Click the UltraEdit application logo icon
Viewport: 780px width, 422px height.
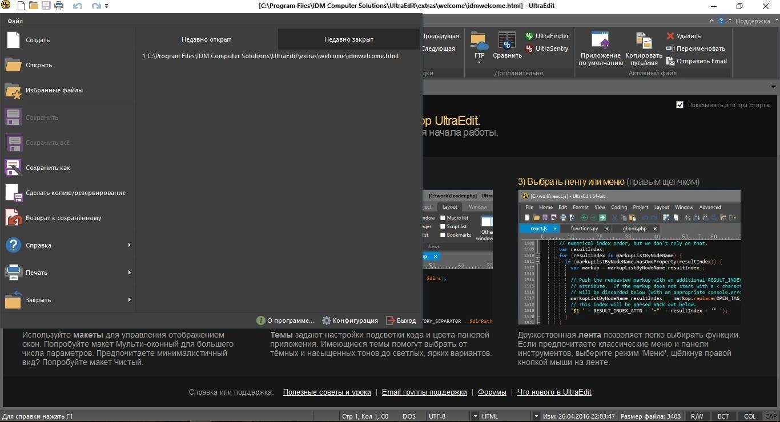(6, 6)
